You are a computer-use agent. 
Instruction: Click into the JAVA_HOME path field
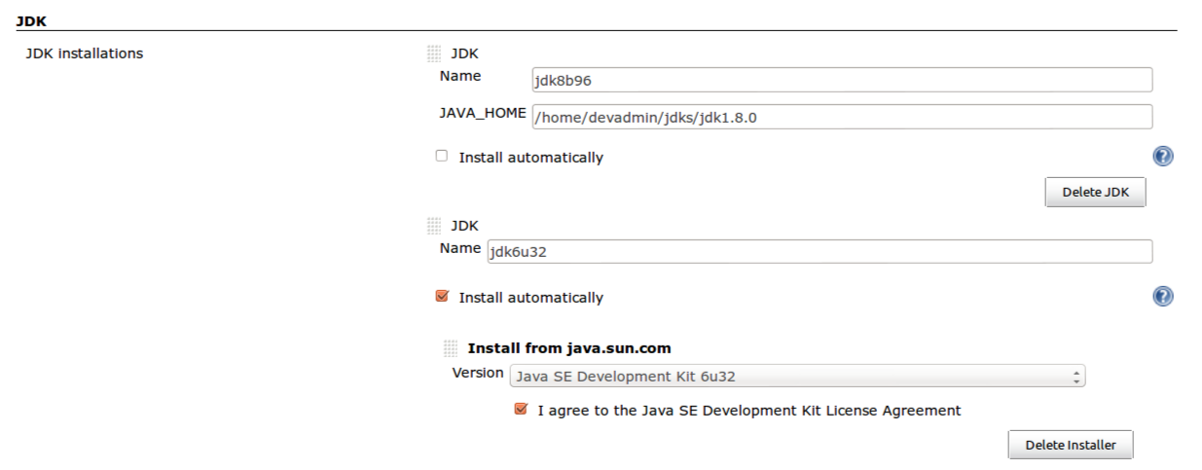point(842,117)
